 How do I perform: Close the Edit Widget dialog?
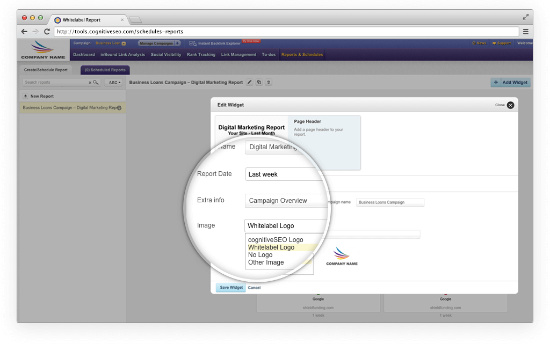(510, 105)
